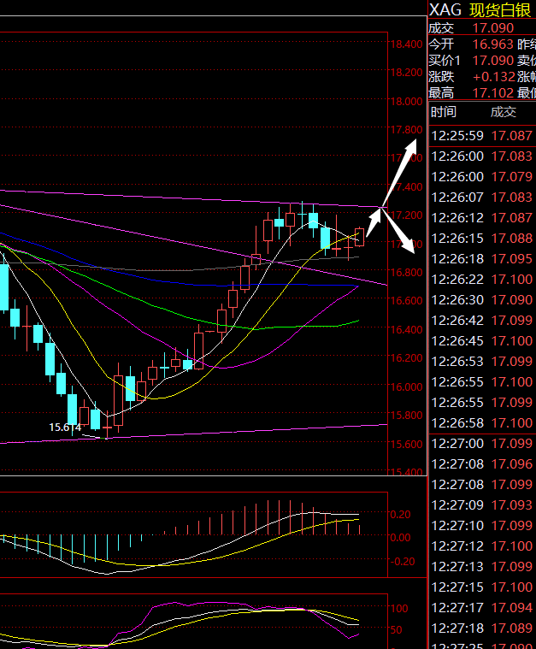Screen dimensions: 536x649
Task: Select the 12:26:45 trade row
Action: (482, 340)
